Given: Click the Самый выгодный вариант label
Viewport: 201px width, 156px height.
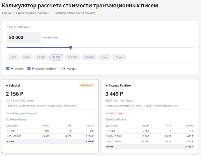Looking at the screenshot, I should (21, 113).
